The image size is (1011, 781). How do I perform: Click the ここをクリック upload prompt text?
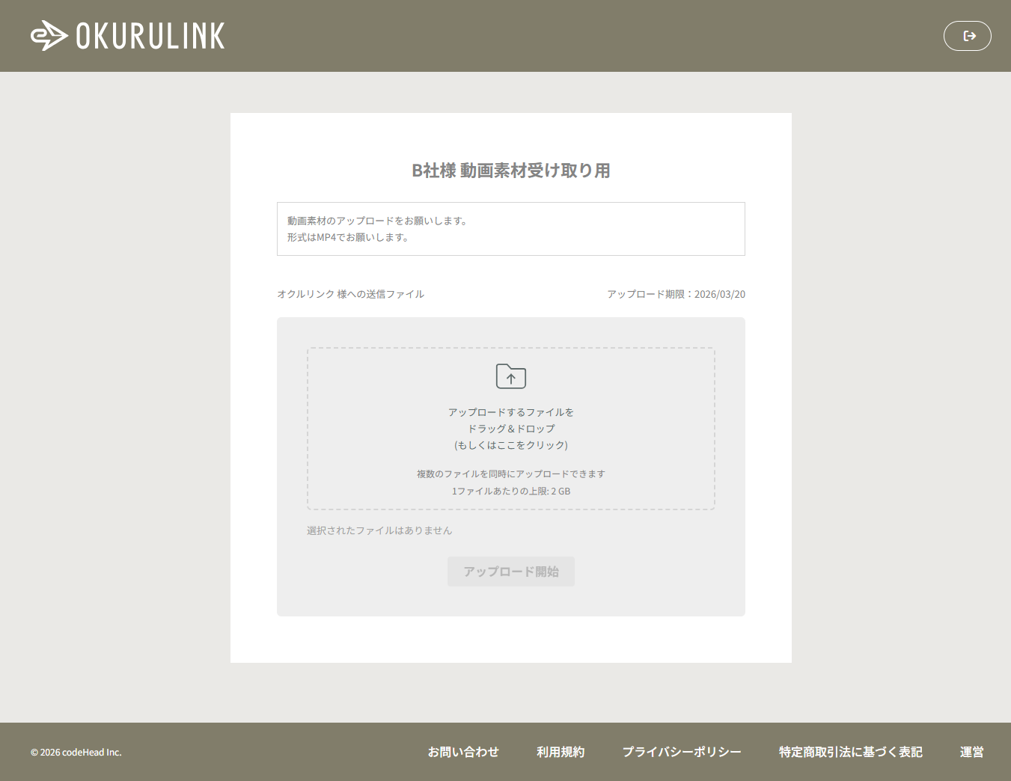tap(511, 444)
